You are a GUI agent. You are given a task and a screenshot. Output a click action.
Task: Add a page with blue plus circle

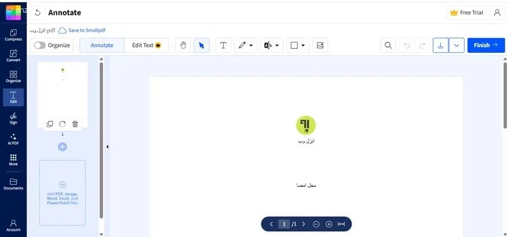pos(62,147)
